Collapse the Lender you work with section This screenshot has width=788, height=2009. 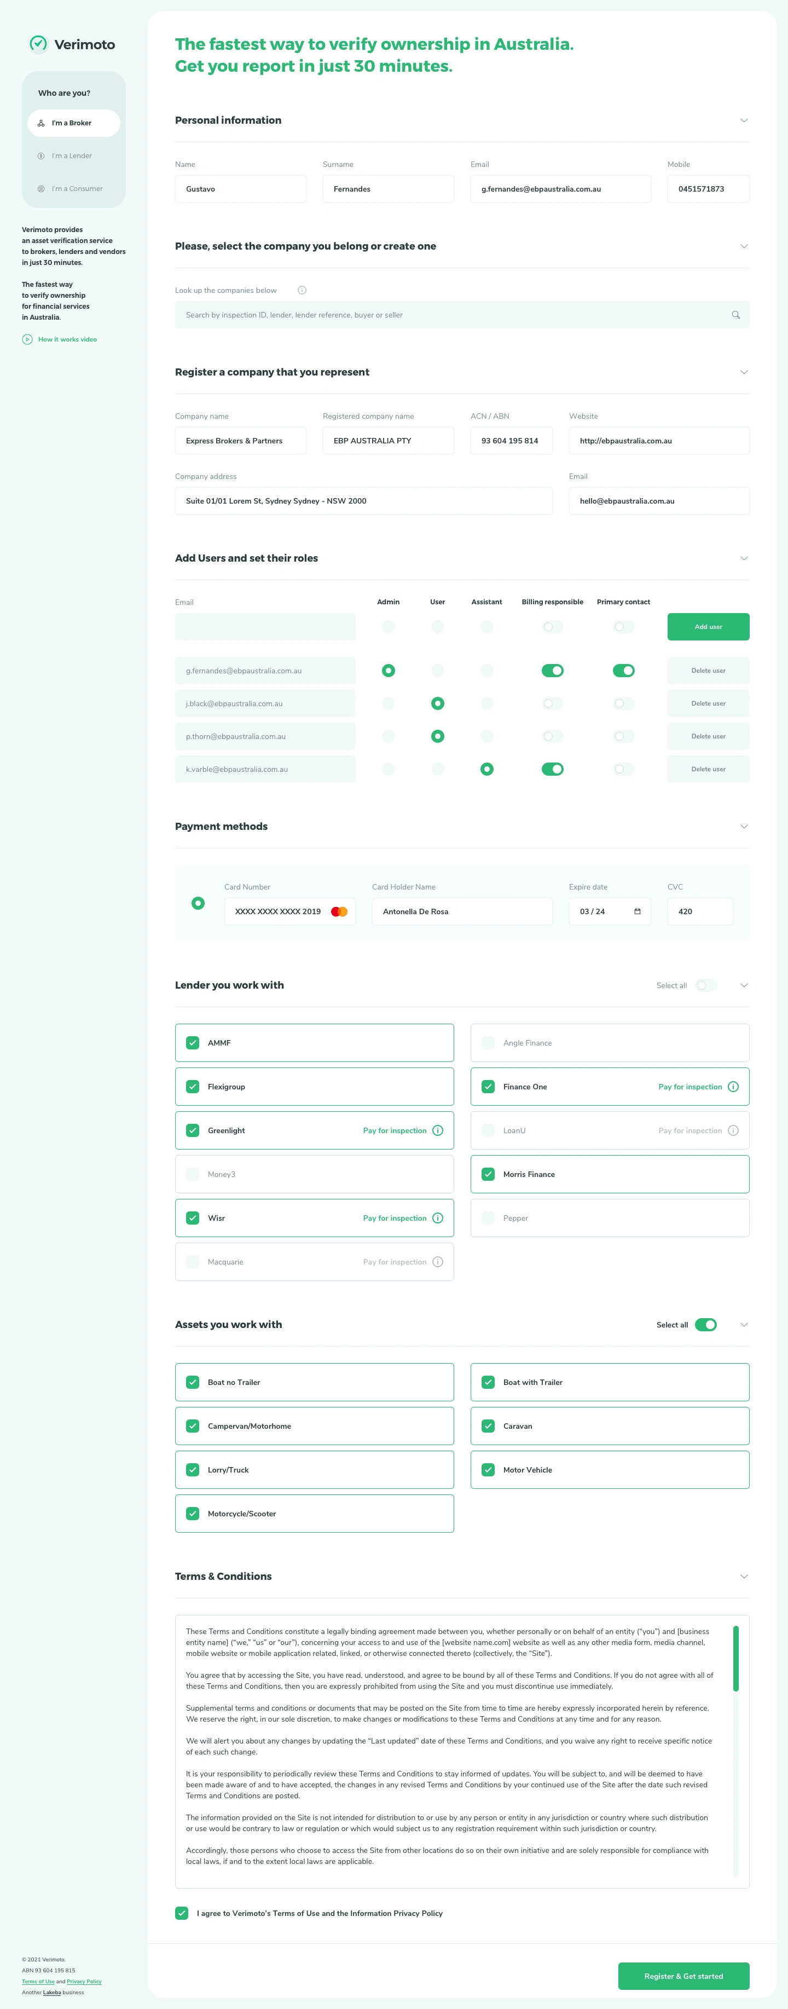[744, 985]
